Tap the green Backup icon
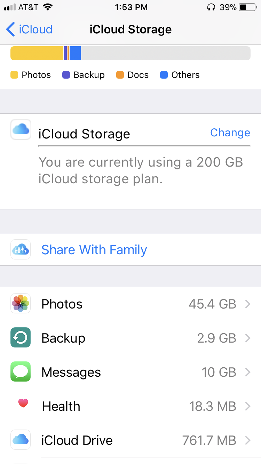Screen dimensions: 261x464 [21, 337]
